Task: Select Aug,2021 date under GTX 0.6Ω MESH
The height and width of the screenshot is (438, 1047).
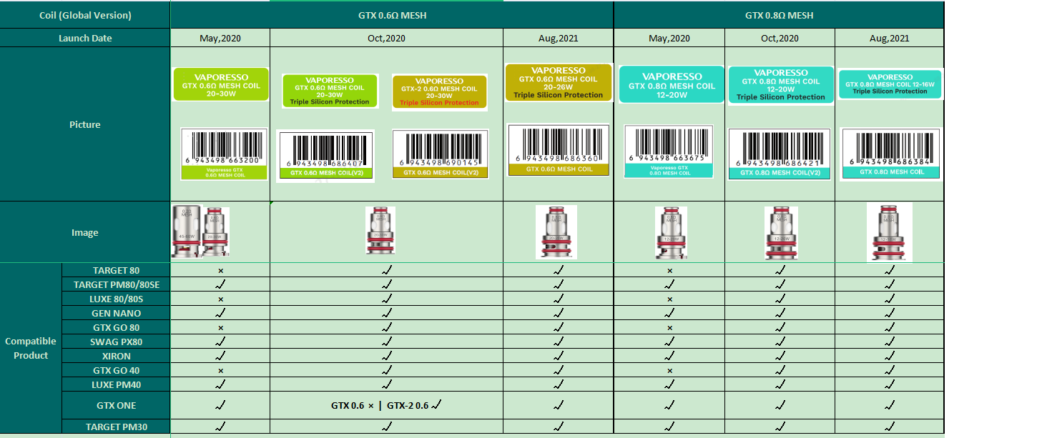Action: [x=559, y=38]
